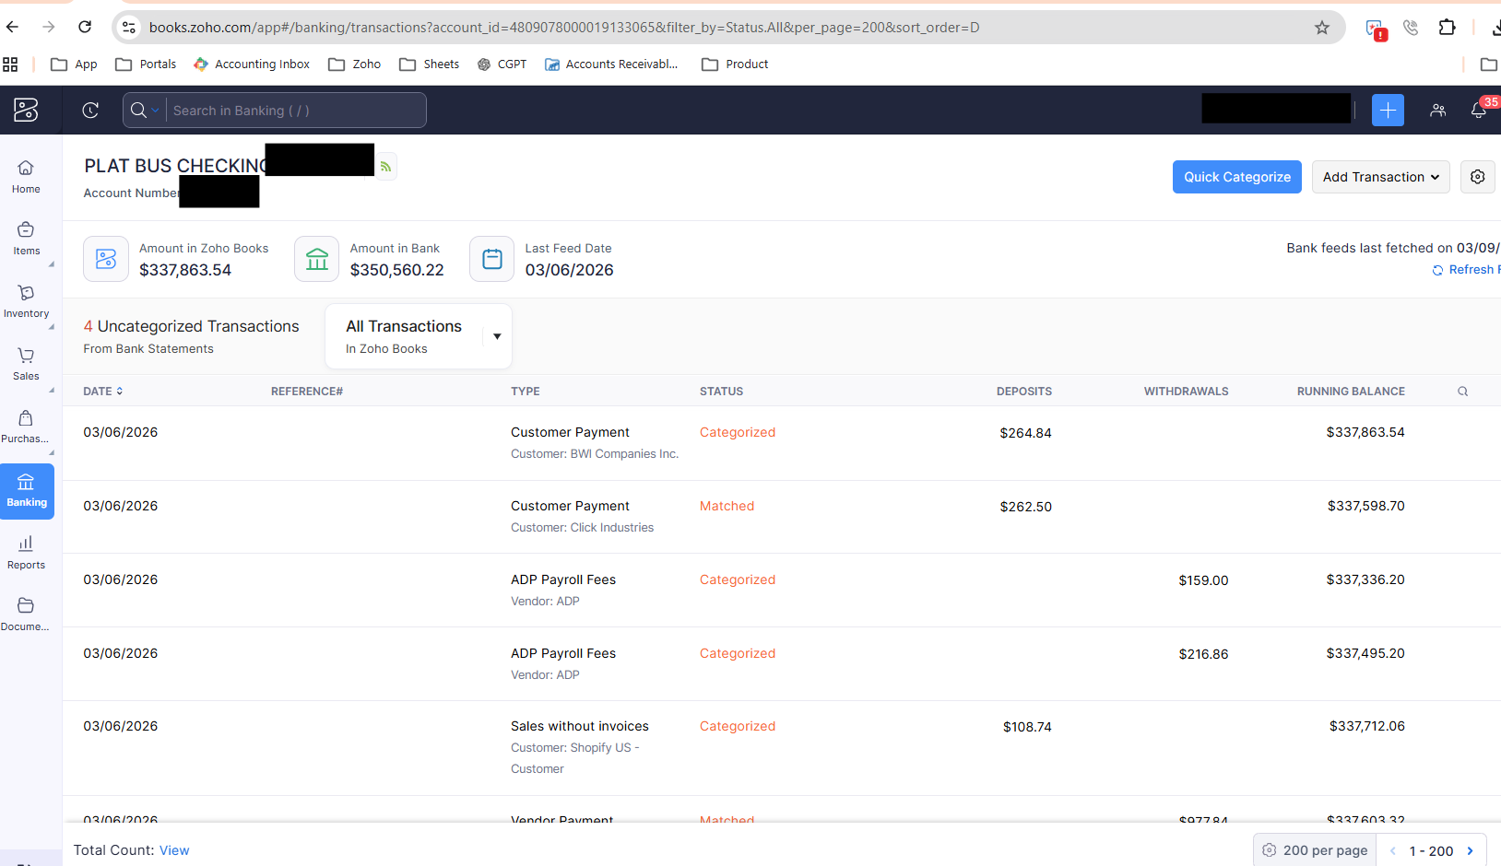Click the $159.00 withdrawal amount

click(x=1203, y=580)
